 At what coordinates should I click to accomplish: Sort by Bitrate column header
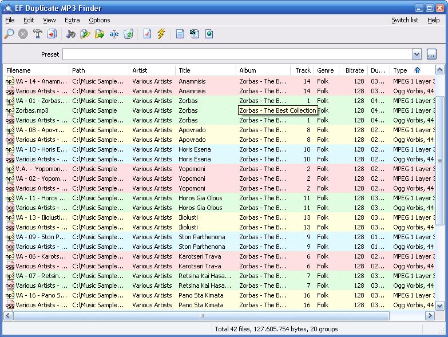click(354, 70)
